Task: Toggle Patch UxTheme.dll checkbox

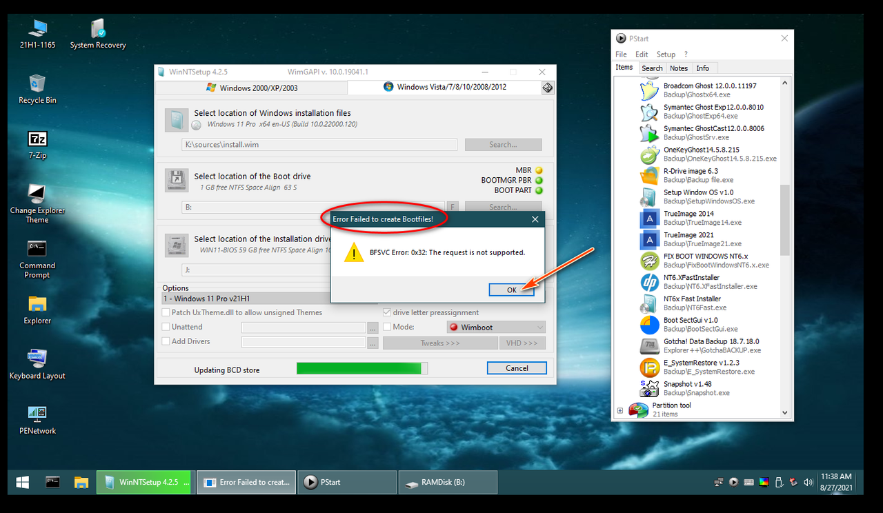Action: click(x=166, y=312)
